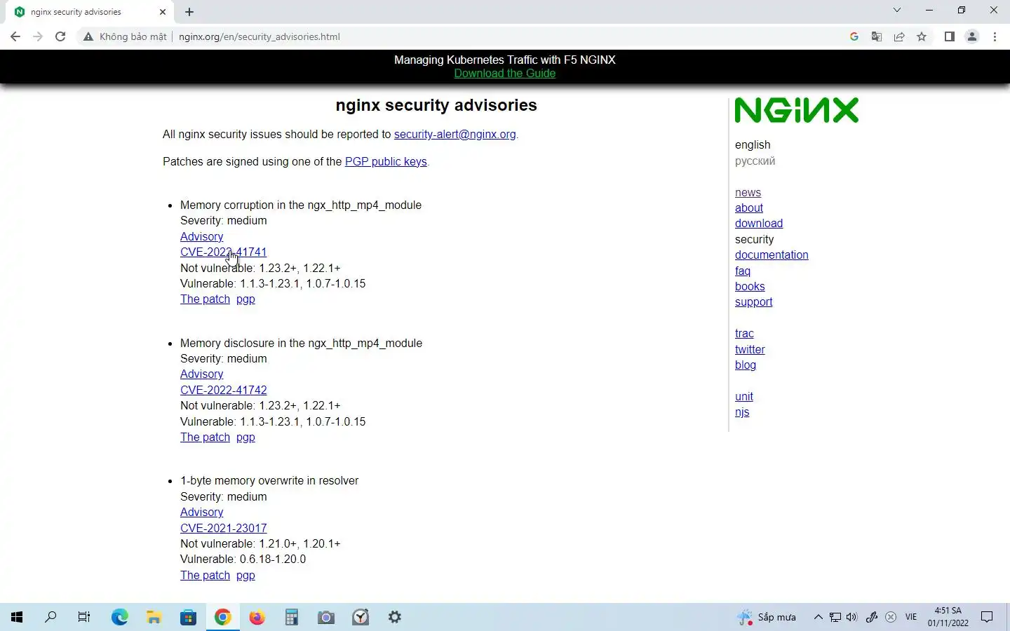Open pgp link for memory corruption issue
Viewport: 1010px width, 631px height.
click(x=245, y=299)
